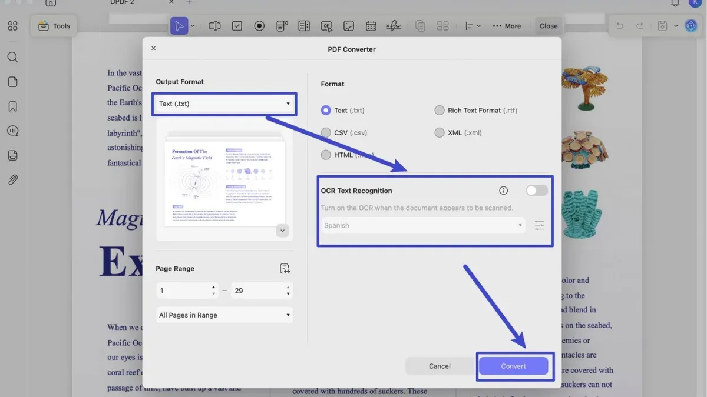The width and height of the screenshot is (707, 397).
Task: Click the document preview thumbnail
Action: (x=225, y=184)
